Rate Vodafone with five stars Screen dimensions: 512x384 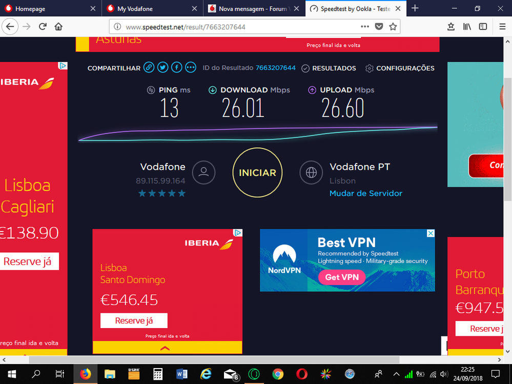(182, 193)
